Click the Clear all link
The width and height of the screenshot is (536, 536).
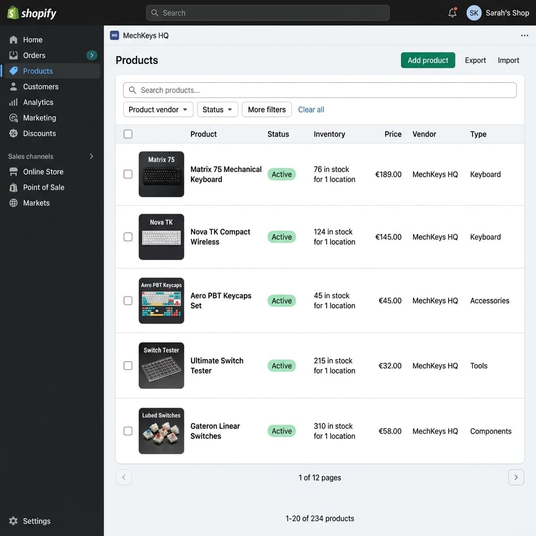(311, 109)
